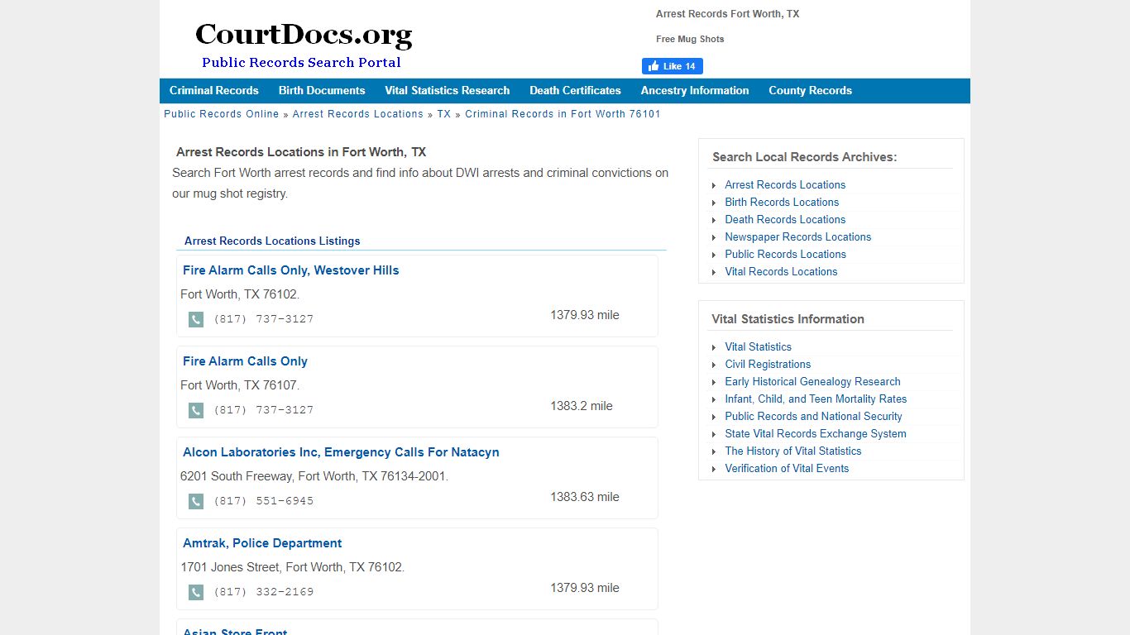Select County Records in the nav bar

pos(810,90)
